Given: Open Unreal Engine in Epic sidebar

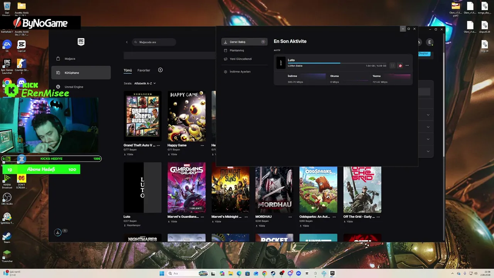Looking at the screenshot, I should coord(81,87).
